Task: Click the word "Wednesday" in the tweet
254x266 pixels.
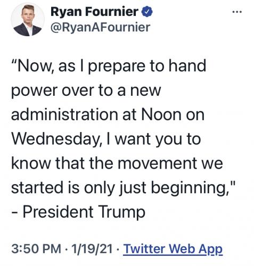Action: 57,139
